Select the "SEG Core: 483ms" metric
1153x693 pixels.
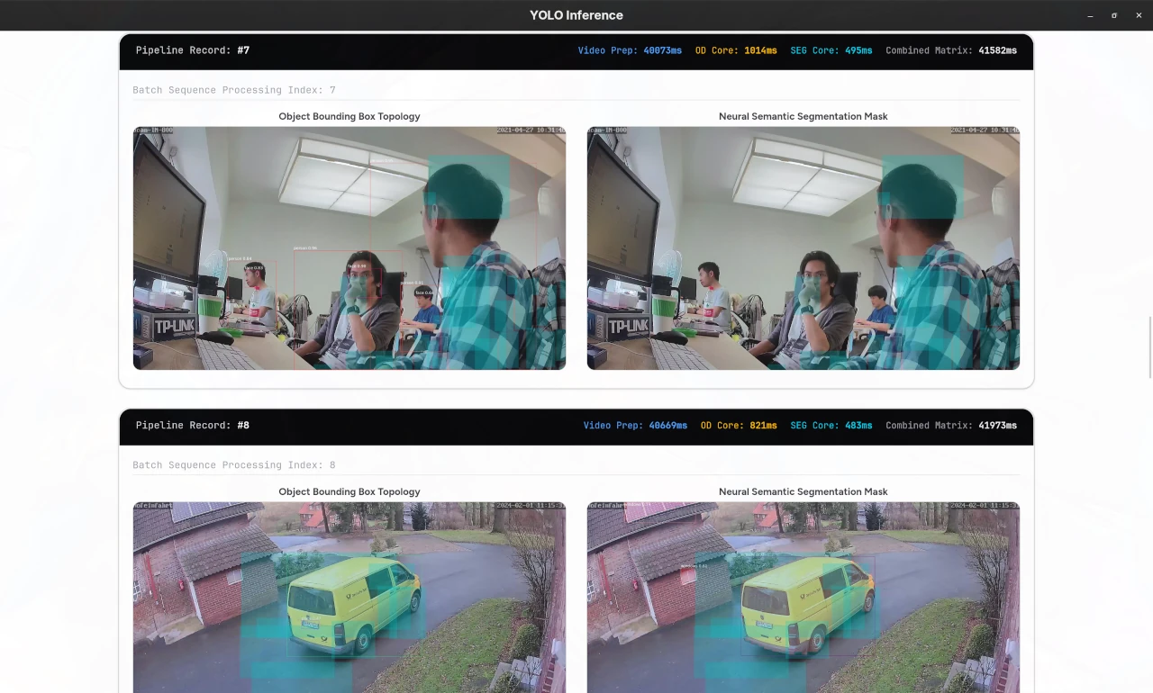[831, 426]
